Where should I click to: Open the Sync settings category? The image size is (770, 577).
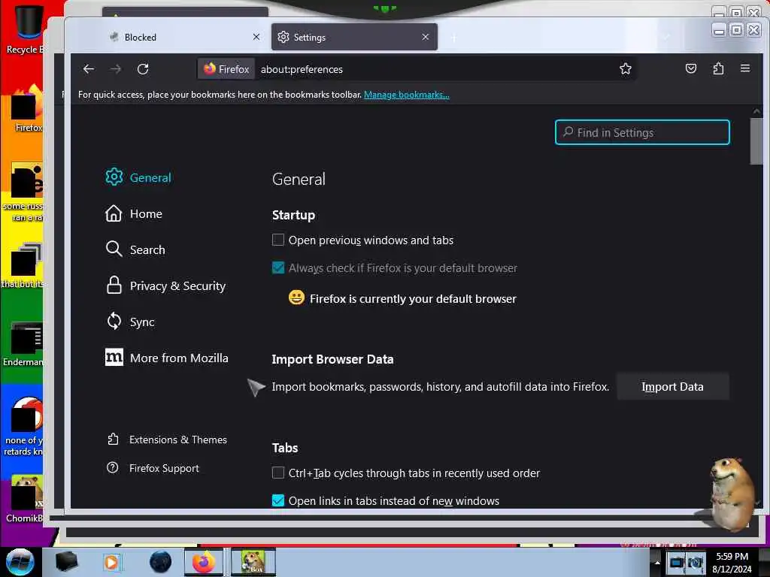point(130,322)
